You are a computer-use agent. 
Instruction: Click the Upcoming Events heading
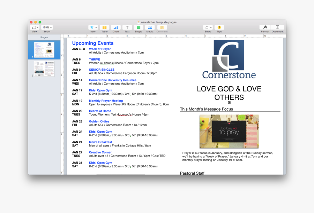(93, 43)
